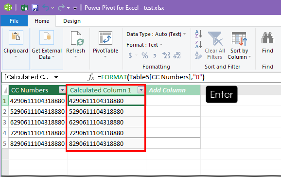Expand Sort by Column dropdown arrow
Viewport: 281px width, 177px height.
[249, 57]
